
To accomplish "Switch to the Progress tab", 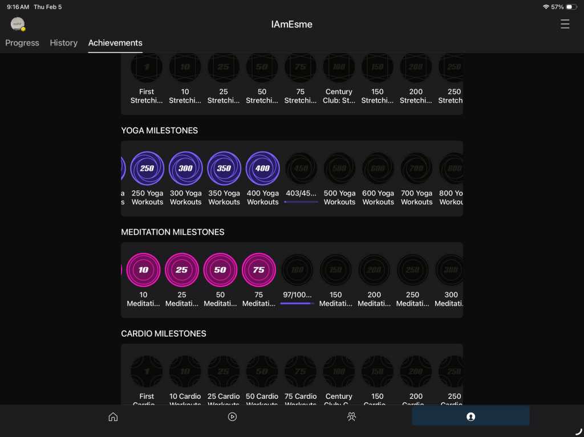I will click(22, 43).
